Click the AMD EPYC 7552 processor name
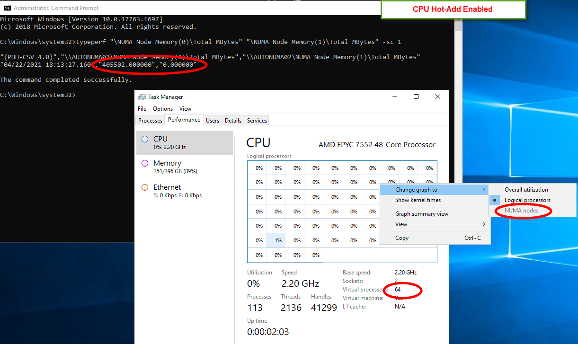This screenshot has width=578, height=344. click(377, 145)
